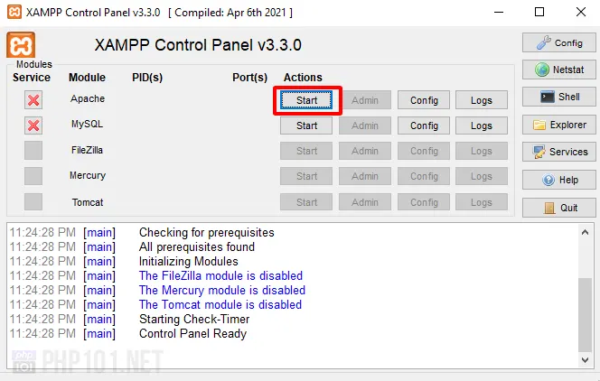Launch the Shell console
Viewport: 600px width, 381px height.
(x=559, y=97)
